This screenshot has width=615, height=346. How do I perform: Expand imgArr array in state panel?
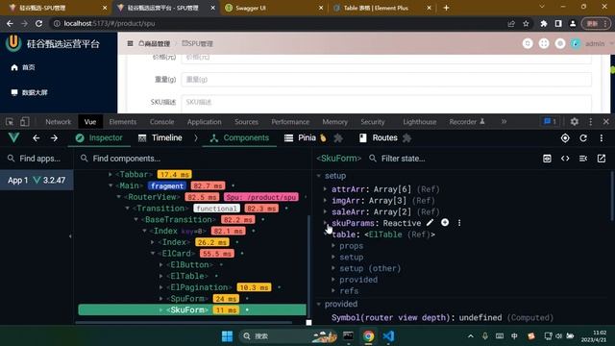[325, 201]
